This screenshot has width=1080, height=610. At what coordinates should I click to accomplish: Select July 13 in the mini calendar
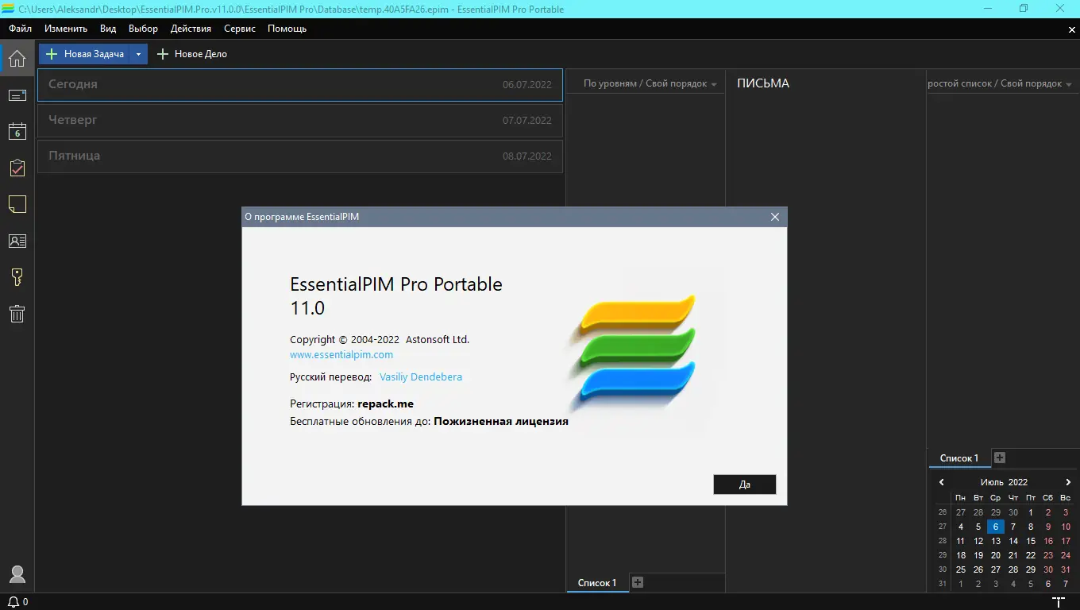click(996, 541)
